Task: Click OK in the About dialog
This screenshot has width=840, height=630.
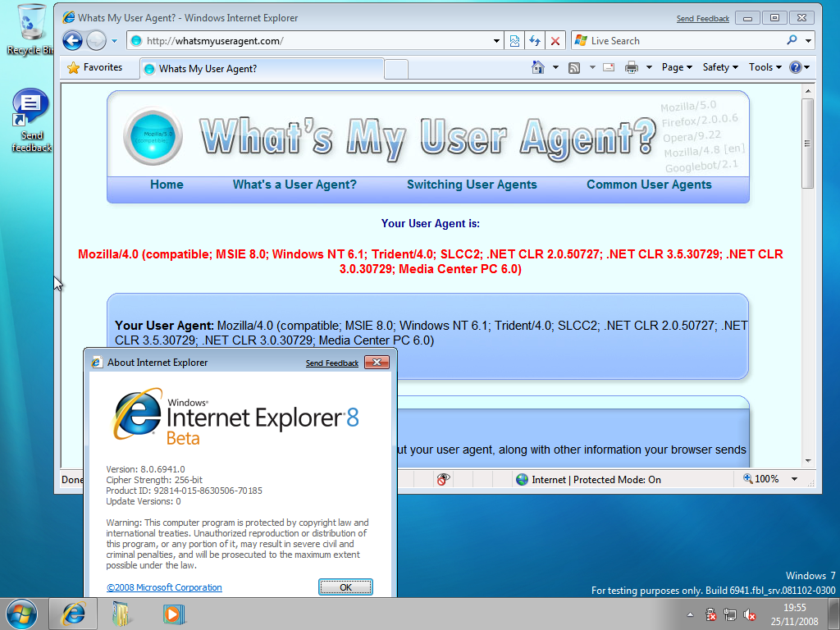Action: (x=345, y=587)
